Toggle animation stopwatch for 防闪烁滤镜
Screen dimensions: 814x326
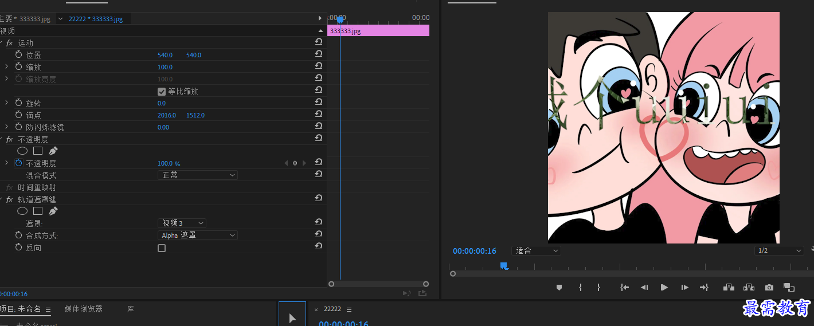click(18, 127)
